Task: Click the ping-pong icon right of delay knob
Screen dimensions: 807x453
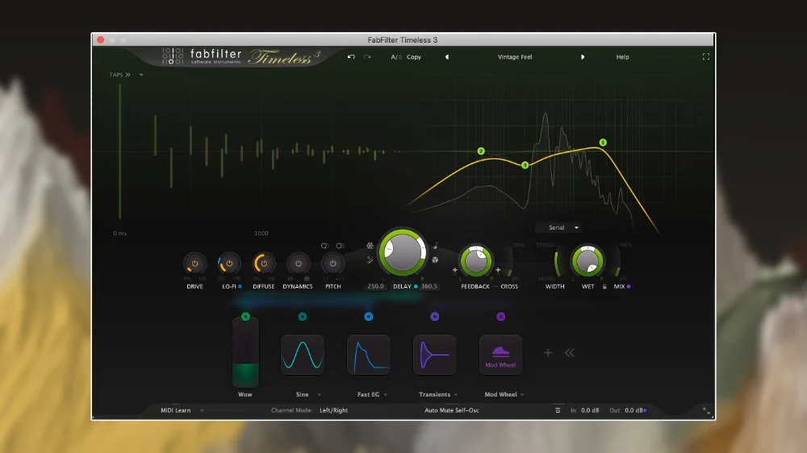Action: pyautogui.click(x=436, y=260)
